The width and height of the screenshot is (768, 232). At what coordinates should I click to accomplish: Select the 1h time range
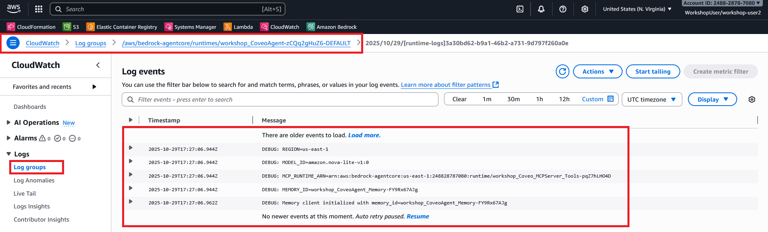[x=539, y=99]
